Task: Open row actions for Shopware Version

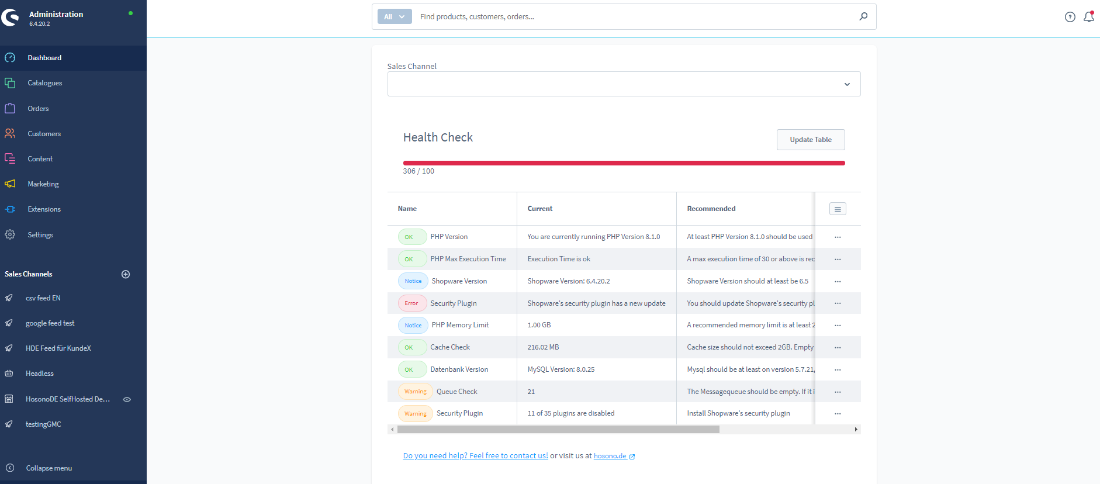Action: (838, 281)
